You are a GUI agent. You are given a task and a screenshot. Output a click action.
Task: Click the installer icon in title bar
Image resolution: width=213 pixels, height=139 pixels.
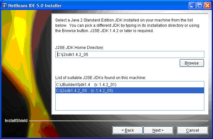pos(4,5)
